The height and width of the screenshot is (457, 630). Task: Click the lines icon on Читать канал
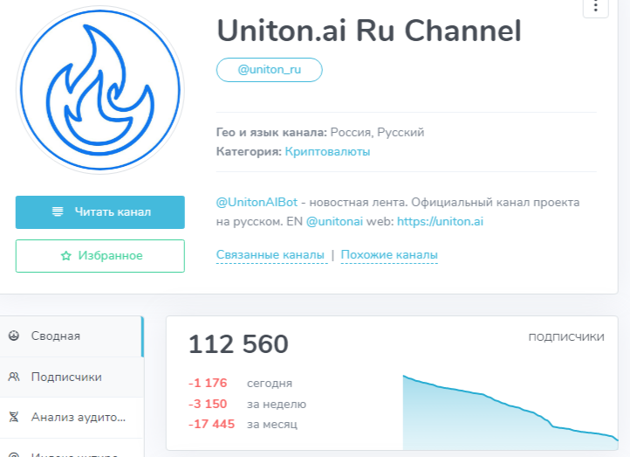[x=58, y=211]
